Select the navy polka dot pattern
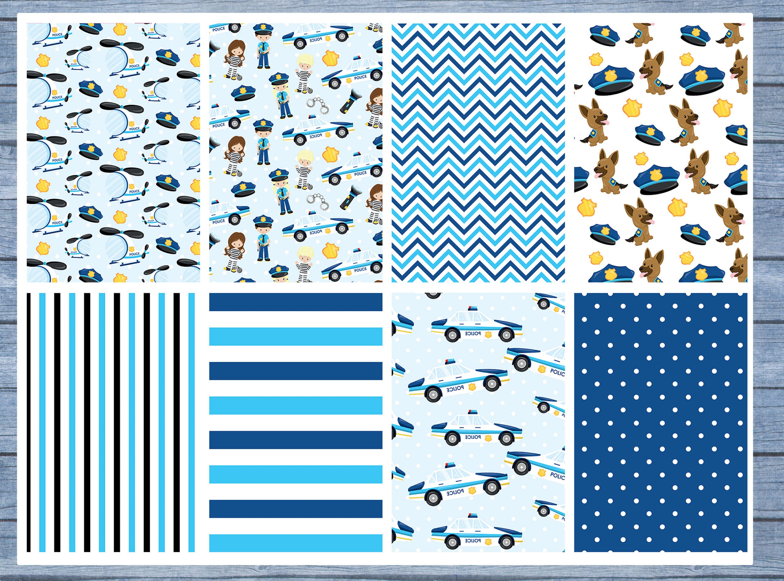 point(660,422)
